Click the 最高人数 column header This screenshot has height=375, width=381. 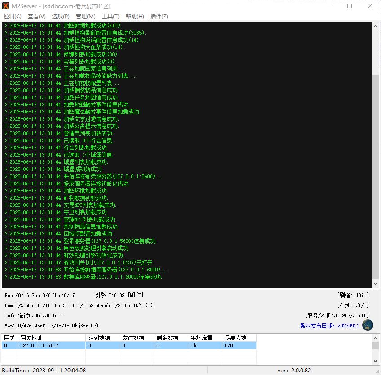coord(239,338)
